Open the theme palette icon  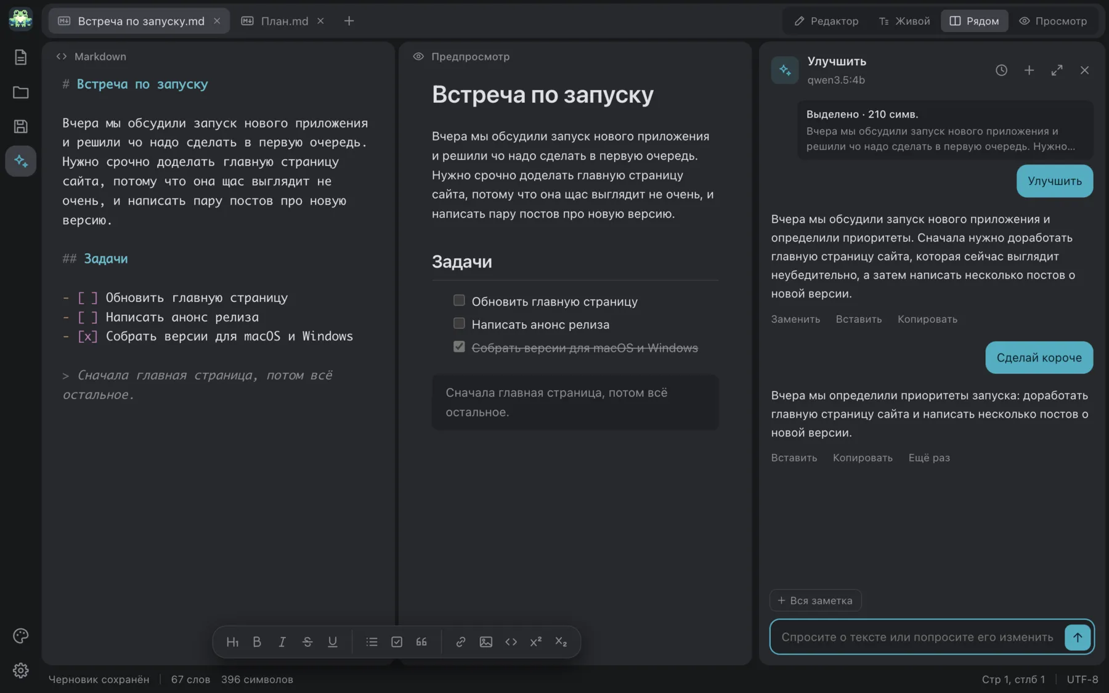point(20,636)
